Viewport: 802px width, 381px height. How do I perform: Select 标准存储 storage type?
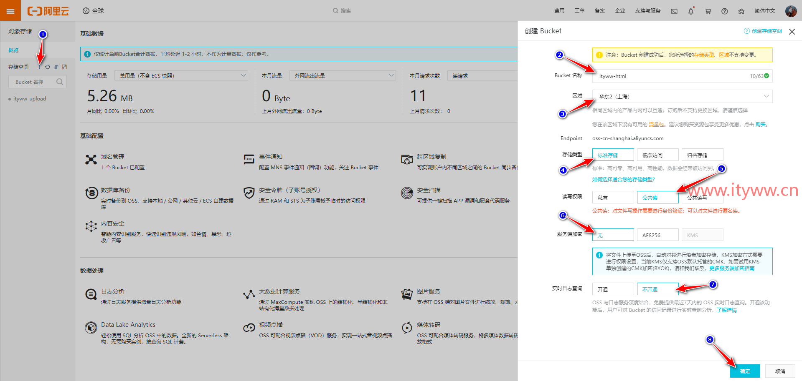pyautogui.click(x=613, y=155)
